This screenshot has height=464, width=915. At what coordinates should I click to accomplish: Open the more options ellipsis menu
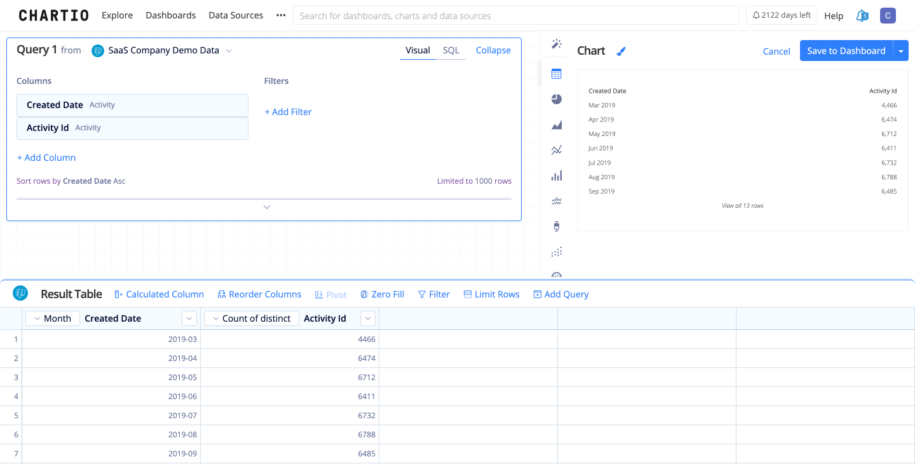coord(281,15)
